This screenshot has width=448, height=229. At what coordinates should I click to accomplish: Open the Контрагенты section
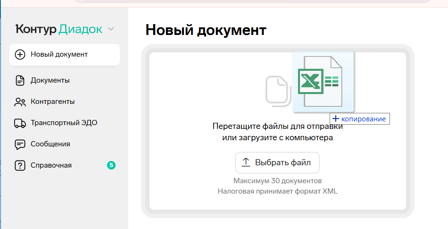(65, 102)
